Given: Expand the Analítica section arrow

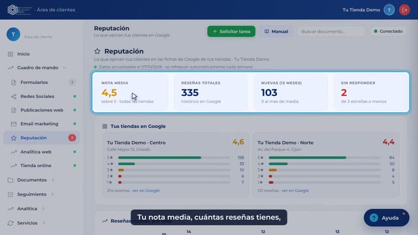Looking at the screenshot, I should [43, 209].
